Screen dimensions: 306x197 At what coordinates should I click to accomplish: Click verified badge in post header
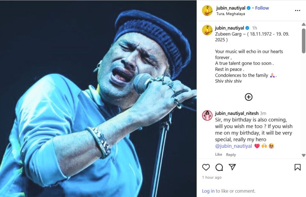249,8
